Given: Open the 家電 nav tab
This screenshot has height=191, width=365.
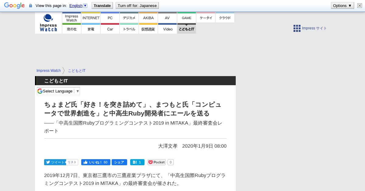Looking at the screenshot, I should [x=91, y=29].
